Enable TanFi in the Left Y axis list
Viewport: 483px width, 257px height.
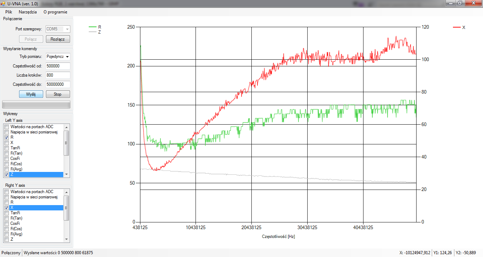[x=6, y=148]
